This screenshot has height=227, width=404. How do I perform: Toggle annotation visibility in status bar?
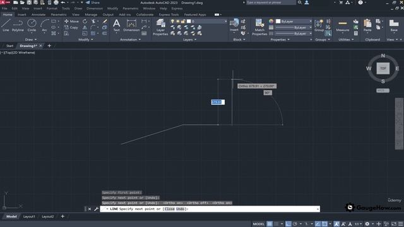click(x=336, y=224)
